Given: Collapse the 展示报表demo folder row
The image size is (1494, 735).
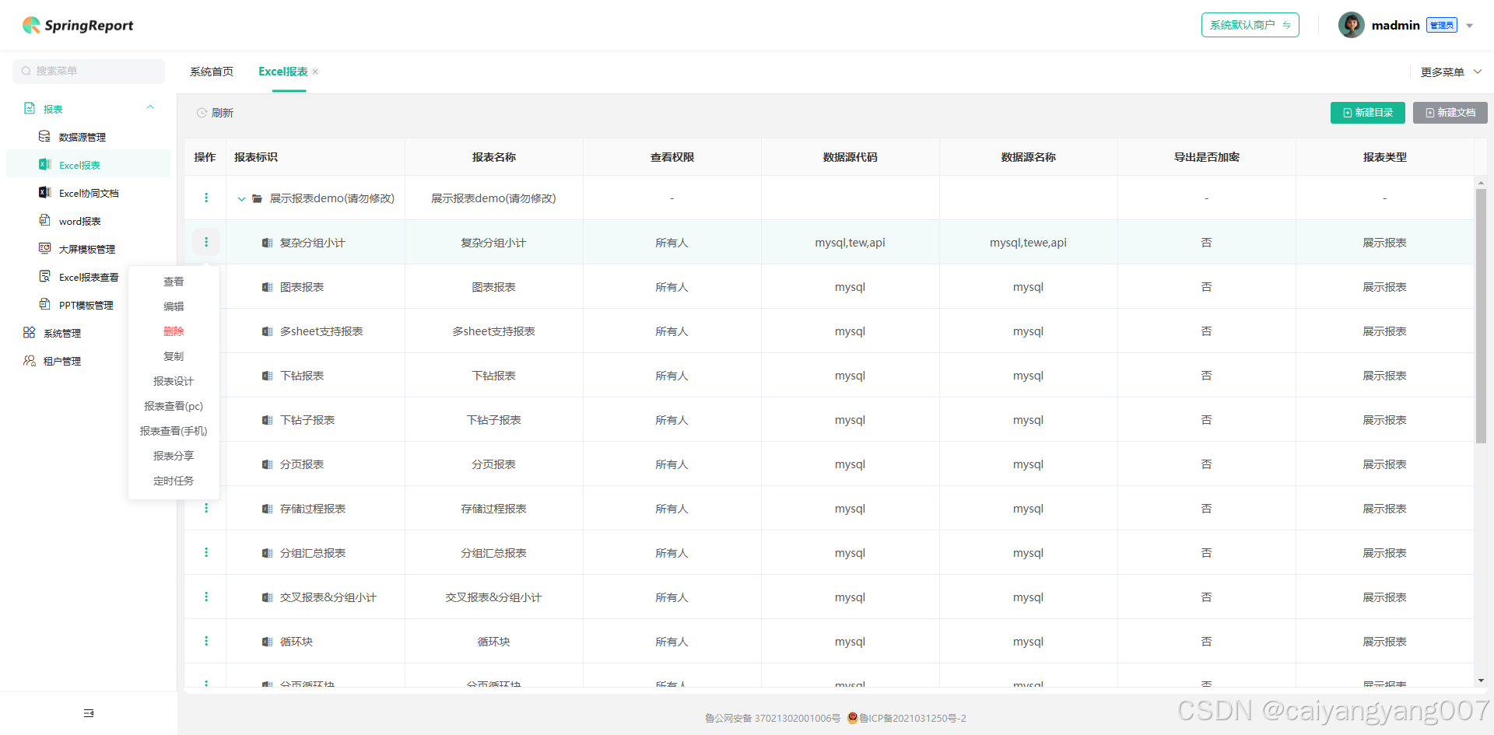Looking at the screenshot, I should 241,198.
